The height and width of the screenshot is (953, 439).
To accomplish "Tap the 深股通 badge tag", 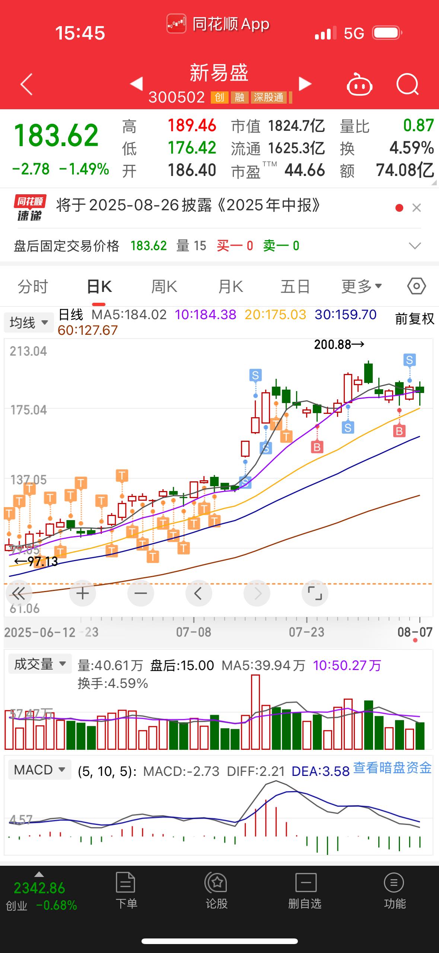I will pos(268,97).
